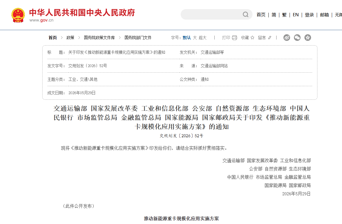Click the heading 推动新能源重卡规模化应用实施方案

click(181, 218)
